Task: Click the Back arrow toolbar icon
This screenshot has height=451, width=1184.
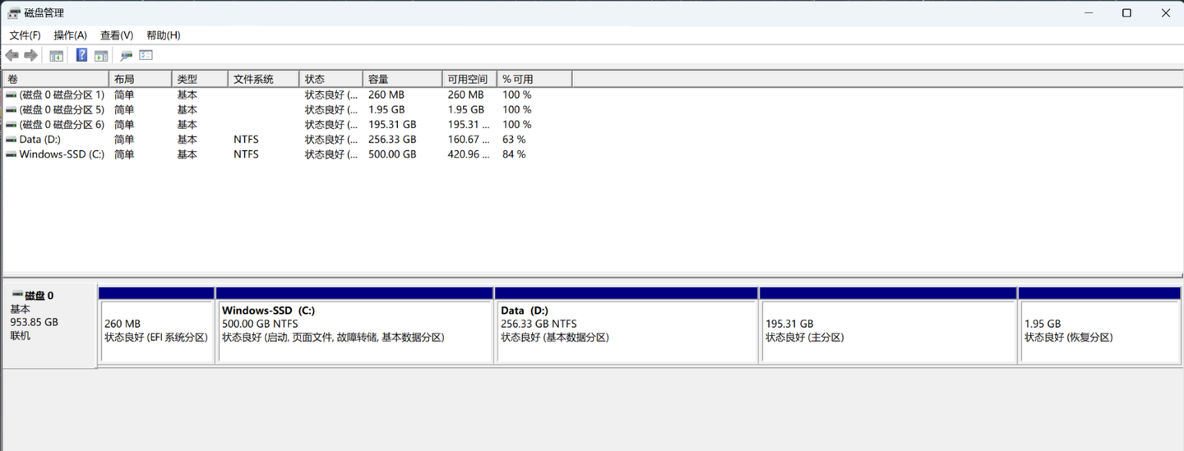Action: (x=12, y=55)
